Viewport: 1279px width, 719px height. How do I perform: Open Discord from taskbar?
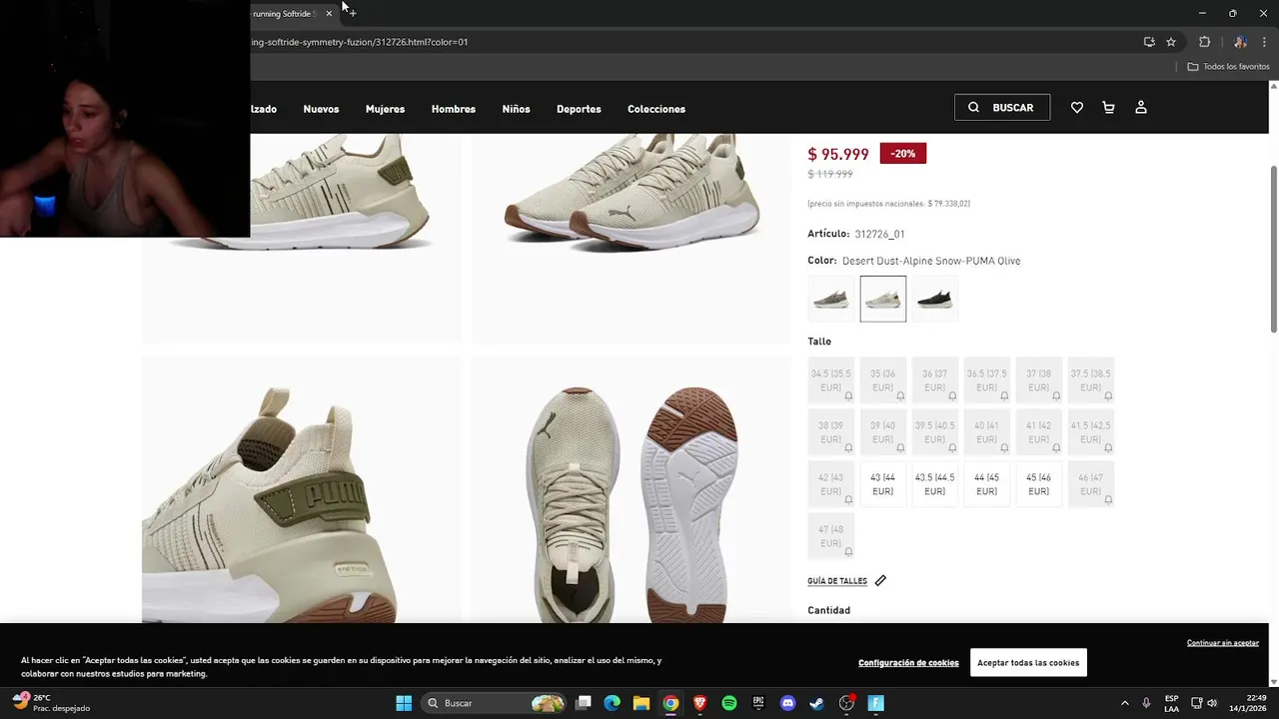coord(787,703)
